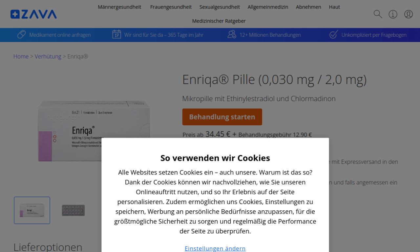
Task: Open Allgemeinmedizin menu
Action: point(268,7)
